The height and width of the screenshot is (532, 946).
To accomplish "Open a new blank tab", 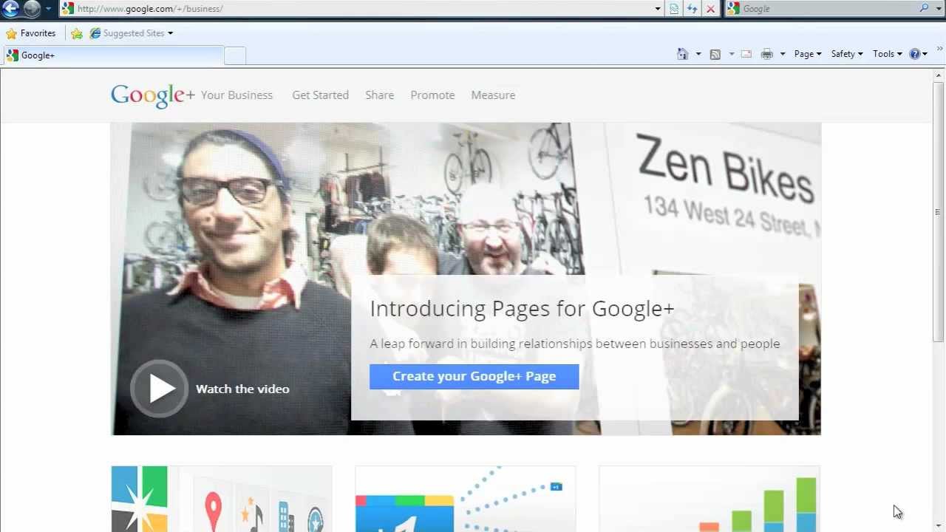I will pos(235,56).
